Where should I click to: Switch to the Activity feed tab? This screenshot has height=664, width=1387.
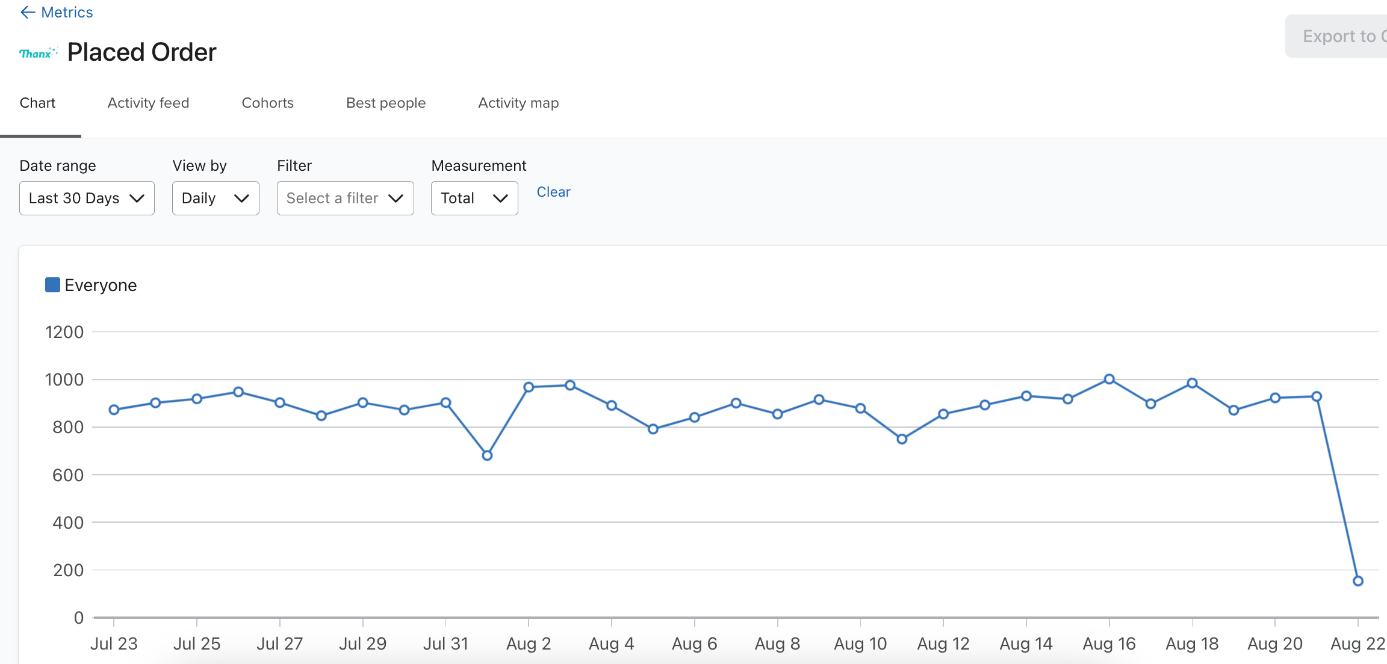pos(148,103)
